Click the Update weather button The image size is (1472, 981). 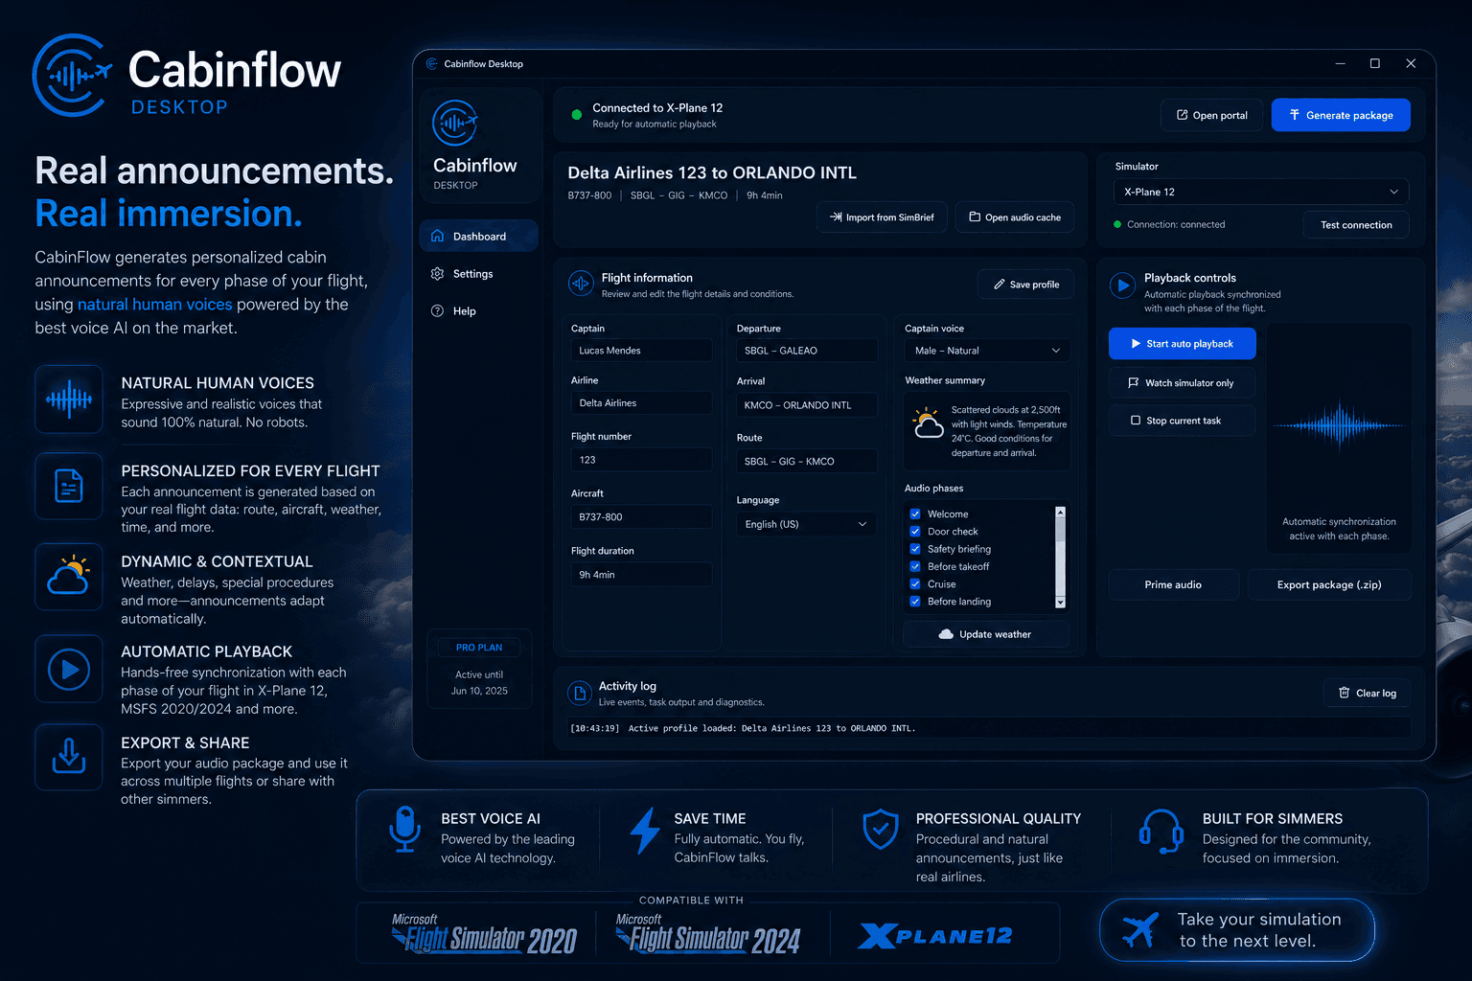pyautogui.click(x=986, y=634)
